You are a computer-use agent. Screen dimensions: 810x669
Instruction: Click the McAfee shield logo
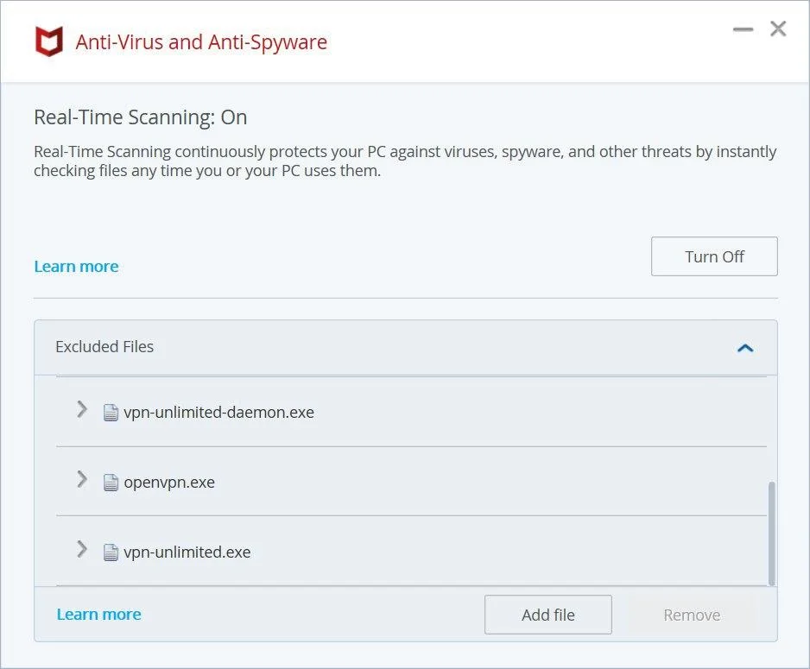(x=48, y=41)
